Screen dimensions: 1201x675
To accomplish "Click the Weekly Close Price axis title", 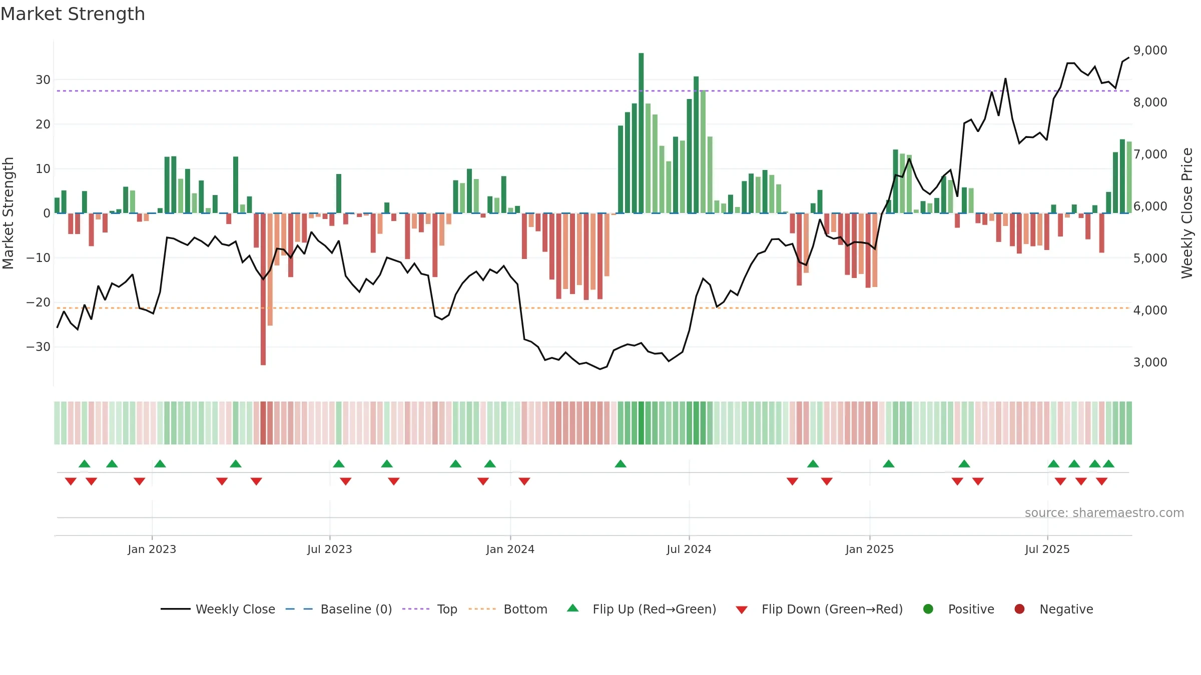I will coord(1187,213).
